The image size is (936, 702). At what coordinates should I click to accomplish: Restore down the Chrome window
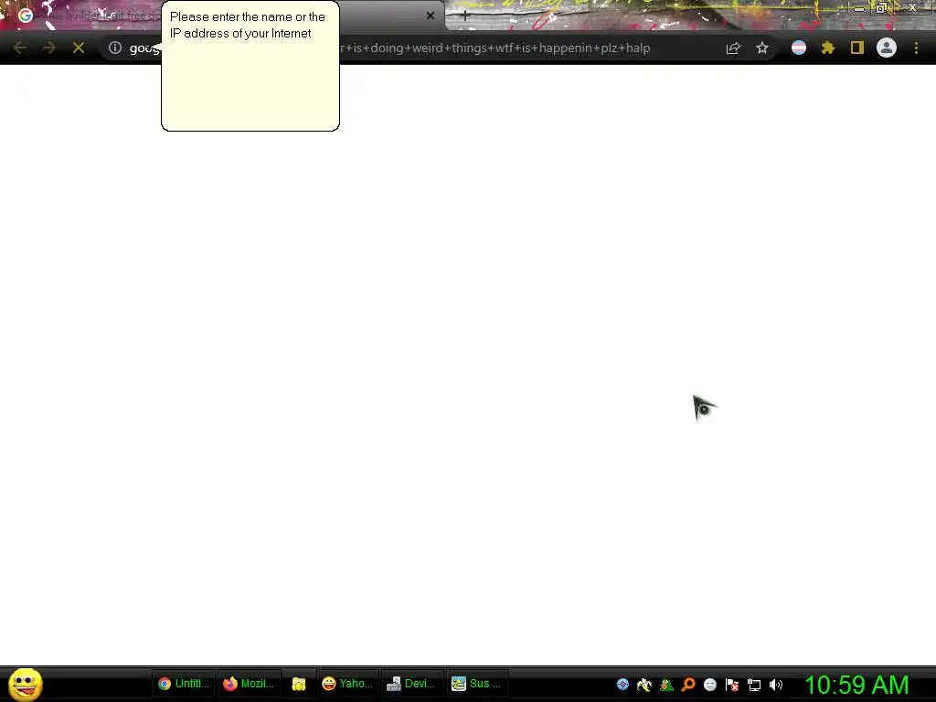[880, 7]
